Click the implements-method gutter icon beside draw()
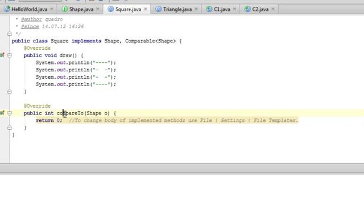The height and width of the screenshot is (204, 364). (x=2, y=55)
